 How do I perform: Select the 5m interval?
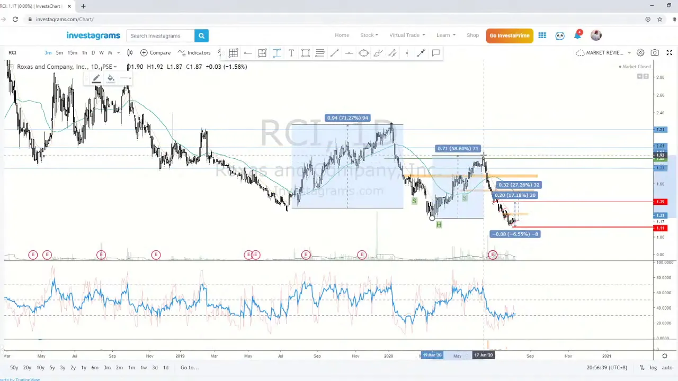click(x=59, y=53)
